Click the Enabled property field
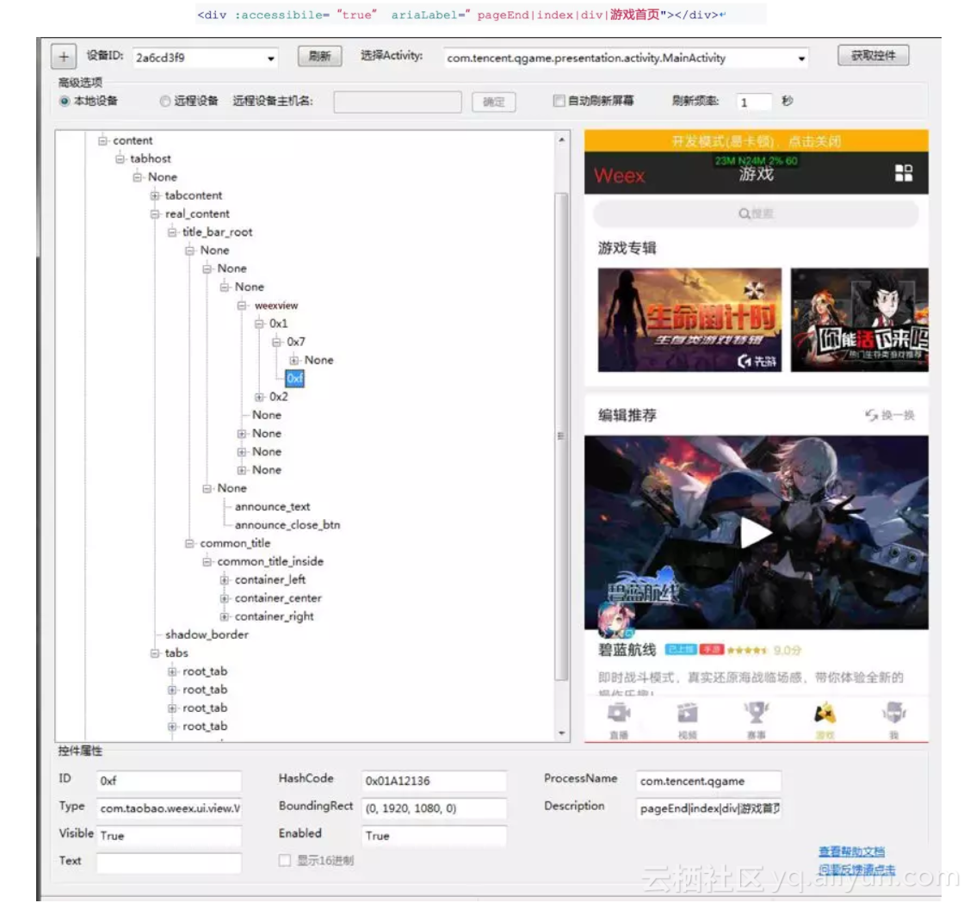Screen dimensions: 970x903 (433, 836)
